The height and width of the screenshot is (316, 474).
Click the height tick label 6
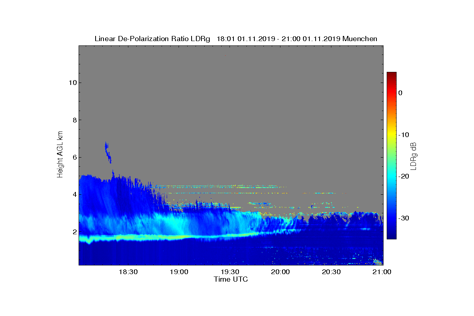pos(74,157)
